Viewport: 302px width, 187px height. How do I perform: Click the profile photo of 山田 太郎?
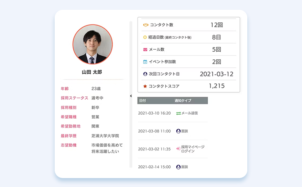click(x=93, y=44)
